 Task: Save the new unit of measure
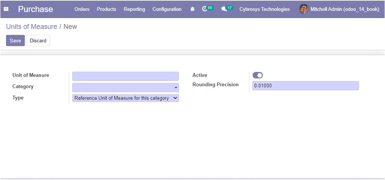[15, 40]
